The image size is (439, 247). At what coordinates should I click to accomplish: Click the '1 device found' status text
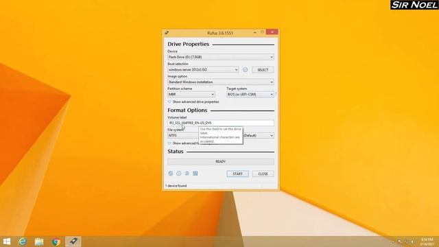point(176,186)
